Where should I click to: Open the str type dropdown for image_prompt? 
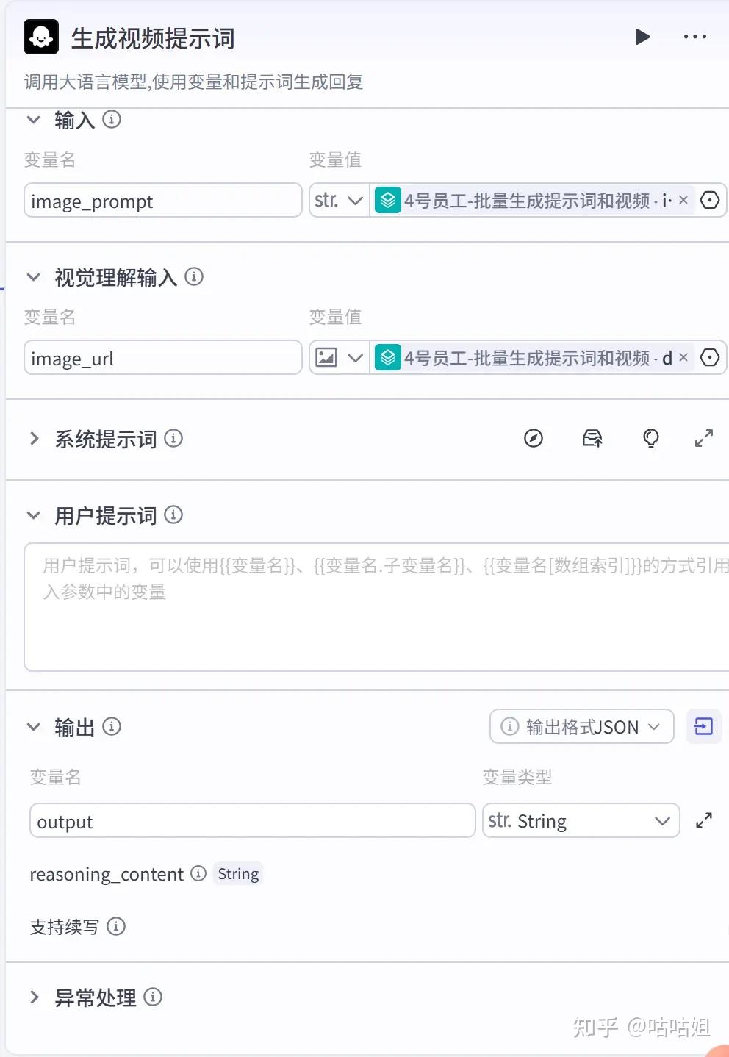pyautogui.click(x=339, y=200)
